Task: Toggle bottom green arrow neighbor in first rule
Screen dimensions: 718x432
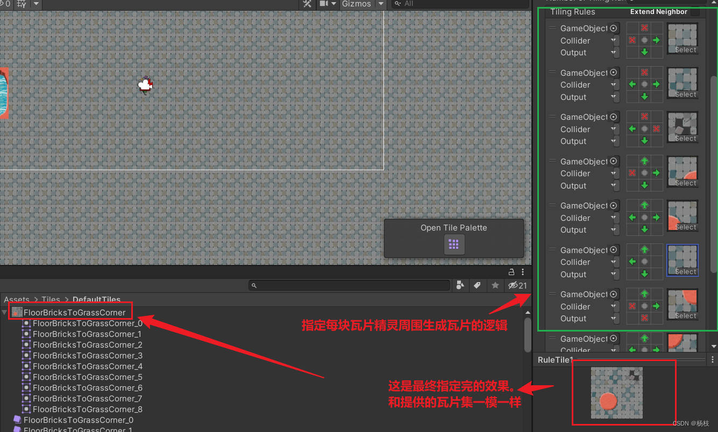Action: [644, 52]
